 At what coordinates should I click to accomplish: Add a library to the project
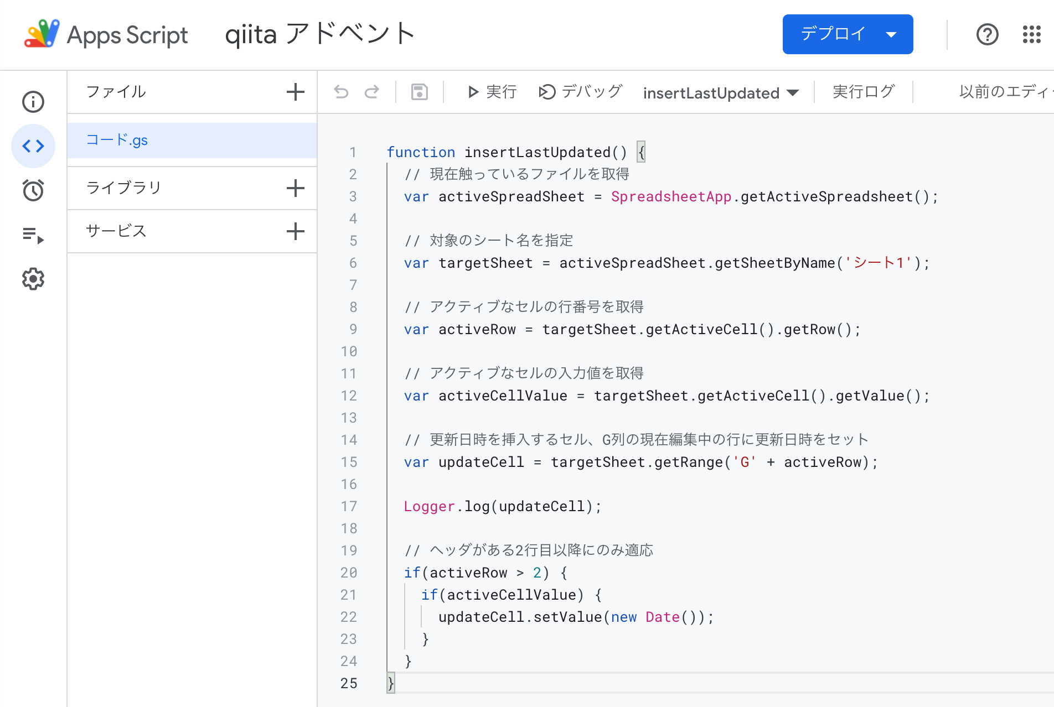click(x=296, y=188)
